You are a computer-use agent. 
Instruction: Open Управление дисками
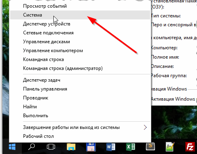pyautogui.click(x=80, y=42)
